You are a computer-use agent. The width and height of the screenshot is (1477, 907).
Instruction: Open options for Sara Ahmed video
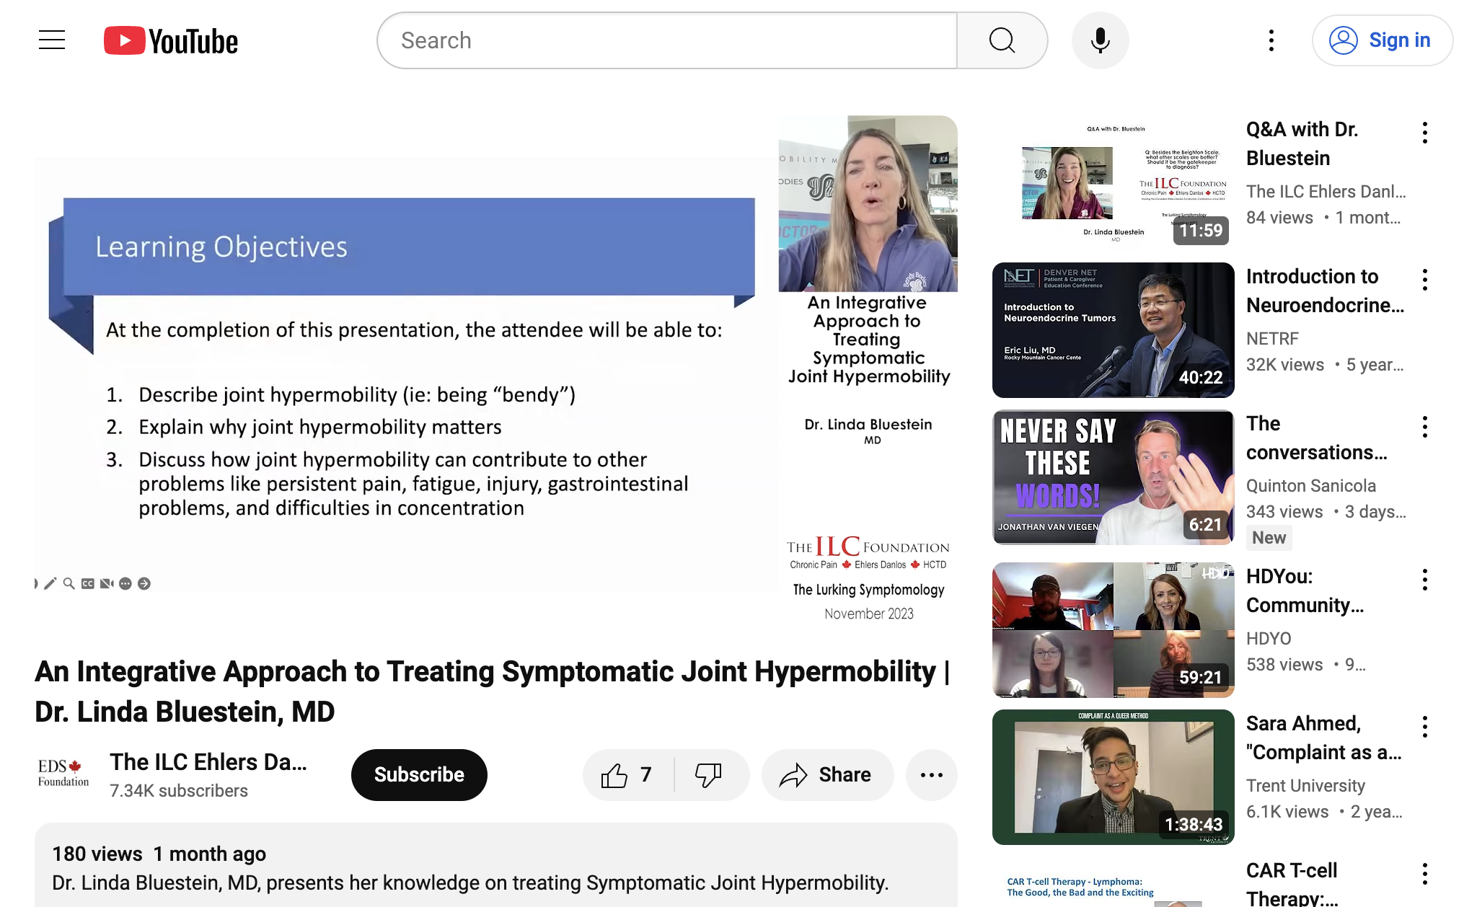point(1425,727)
